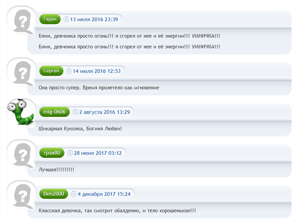Open the Гарри username badge
Viewport: 297px width, 220px height.
click(x=50, y=19)
